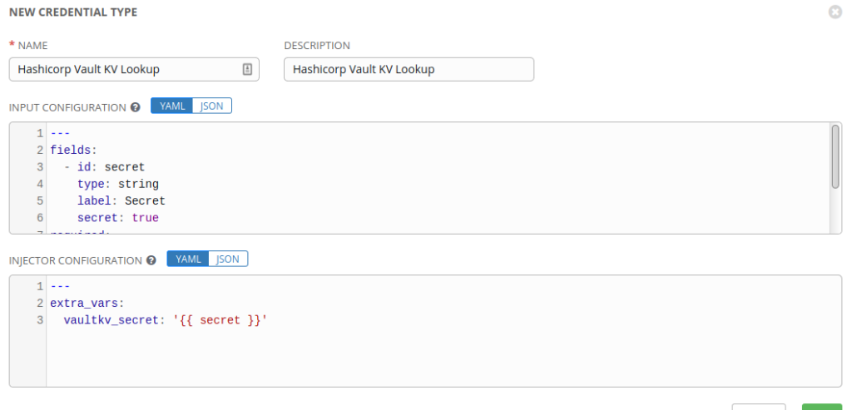
Task: Click line number 3 in injector editor gutter
Action: coord(40,319)
